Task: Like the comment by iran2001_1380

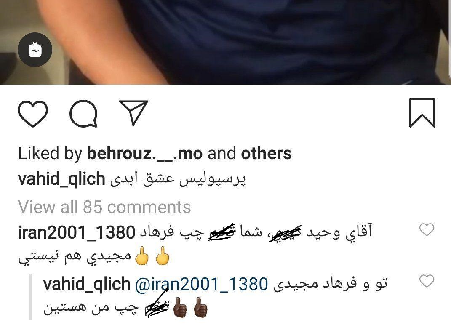Action: coord(427,230)
